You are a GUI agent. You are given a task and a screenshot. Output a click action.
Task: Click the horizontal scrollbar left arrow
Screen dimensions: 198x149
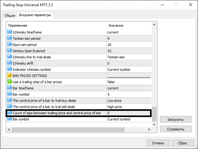tap(9, 129)
